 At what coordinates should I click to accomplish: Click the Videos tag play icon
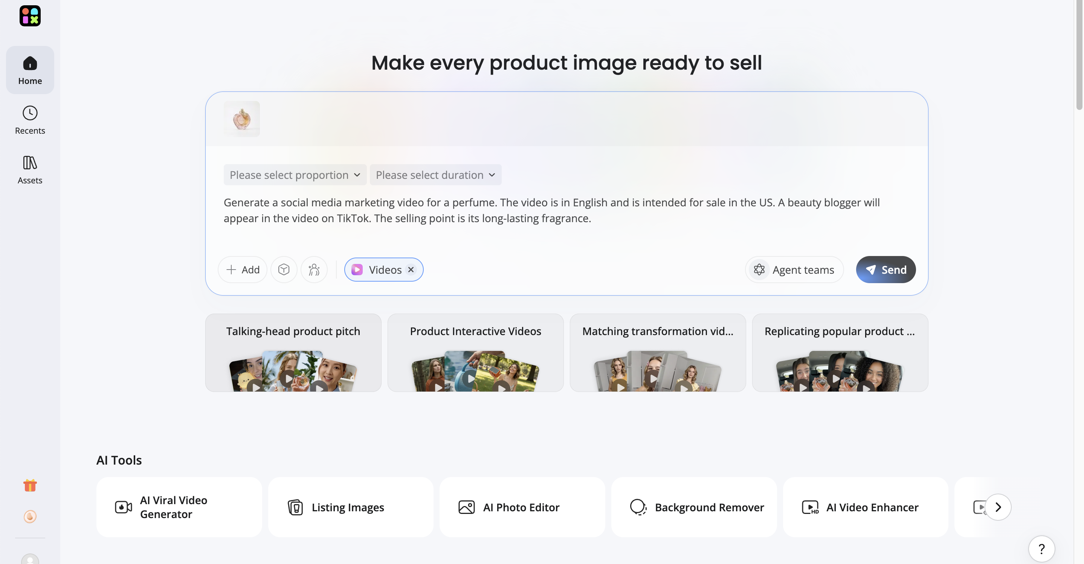(357, 270)
